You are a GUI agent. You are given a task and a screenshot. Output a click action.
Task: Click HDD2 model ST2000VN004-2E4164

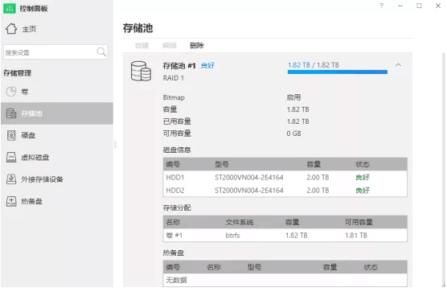tap(249, 190)
